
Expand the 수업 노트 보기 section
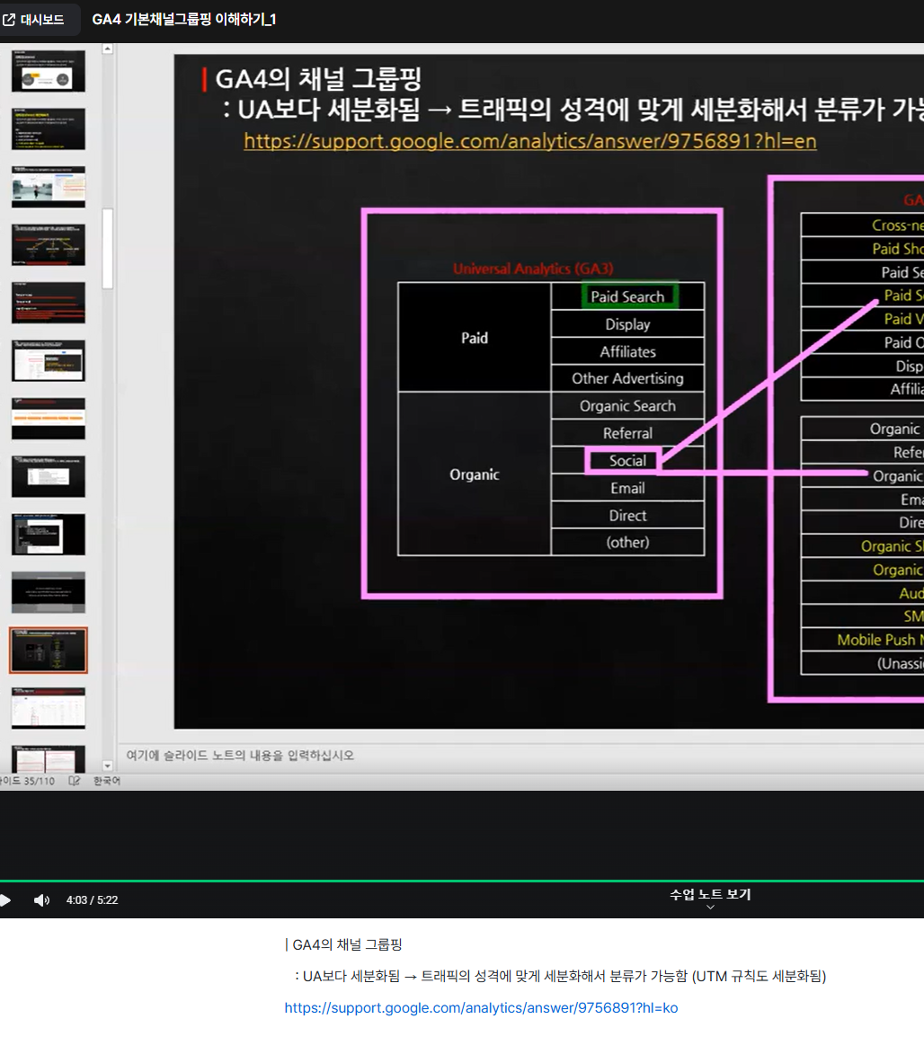(710, 898)
